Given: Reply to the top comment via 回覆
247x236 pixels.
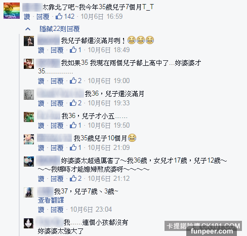Looking at the screenshot, I should point(43,17).
